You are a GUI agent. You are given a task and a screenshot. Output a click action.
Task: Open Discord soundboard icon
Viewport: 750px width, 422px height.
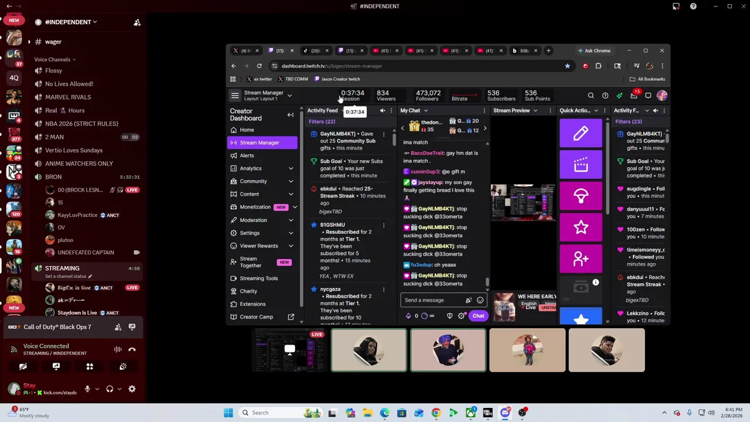click(123, 366)
